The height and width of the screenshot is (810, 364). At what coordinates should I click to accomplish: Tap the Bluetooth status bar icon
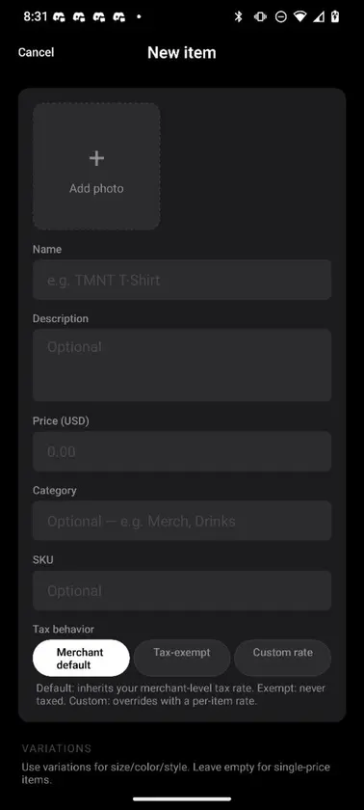click(x=238, y=16)
